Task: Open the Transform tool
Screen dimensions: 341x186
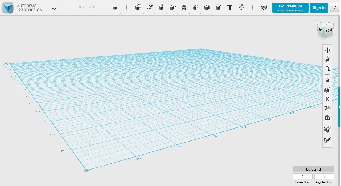Action: [116, 7]
